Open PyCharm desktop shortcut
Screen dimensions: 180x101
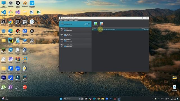tap(11, 42)
